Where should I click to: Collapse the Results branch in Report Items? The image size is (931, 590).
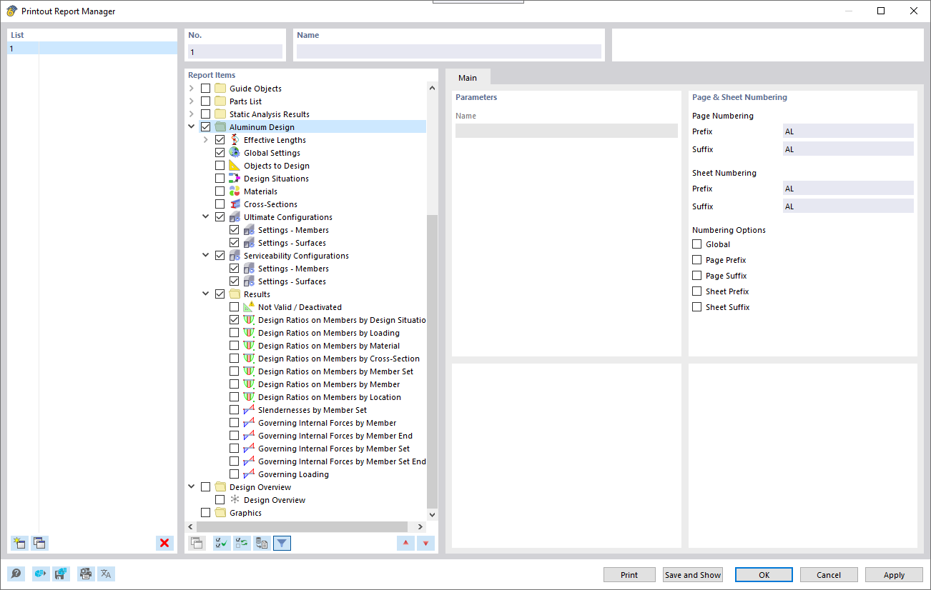(x=205, y=294)
